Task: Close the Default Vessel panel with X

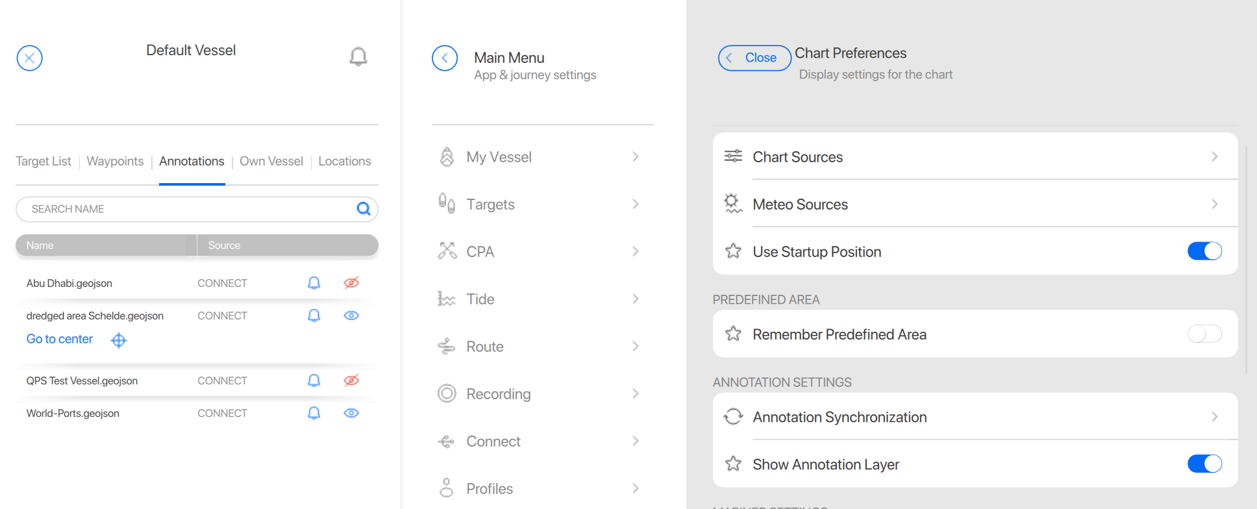Action: point(30,58)
